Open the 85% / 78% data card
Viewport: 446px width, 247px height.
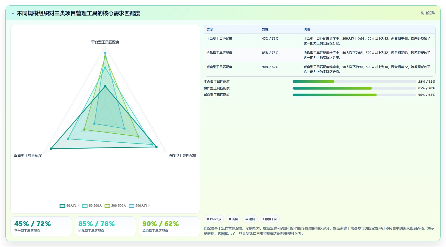coord(105,226)
